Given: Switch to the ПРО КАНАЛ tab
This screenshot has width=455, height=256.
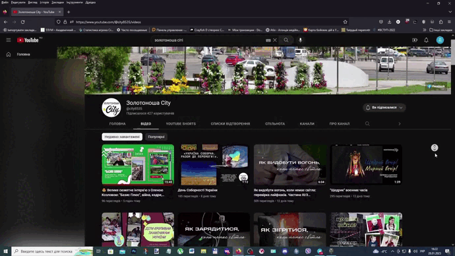Looking at the screenshot, I should pyautogui.click(x=340, y=124).
